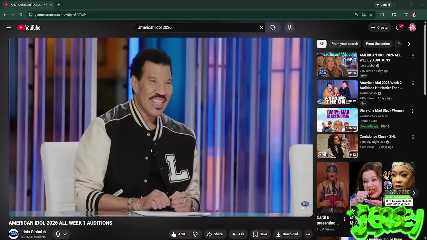Open the Talent Recap channel name
The width and height of the screenshot is (427, 240).
[368, 93]
